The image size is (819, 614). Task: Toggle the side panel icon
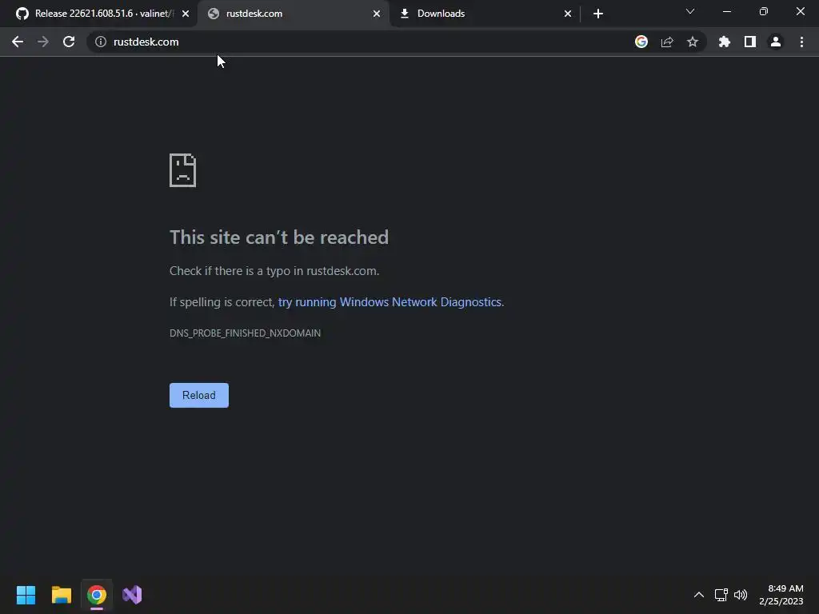click(x=750, y=42)
